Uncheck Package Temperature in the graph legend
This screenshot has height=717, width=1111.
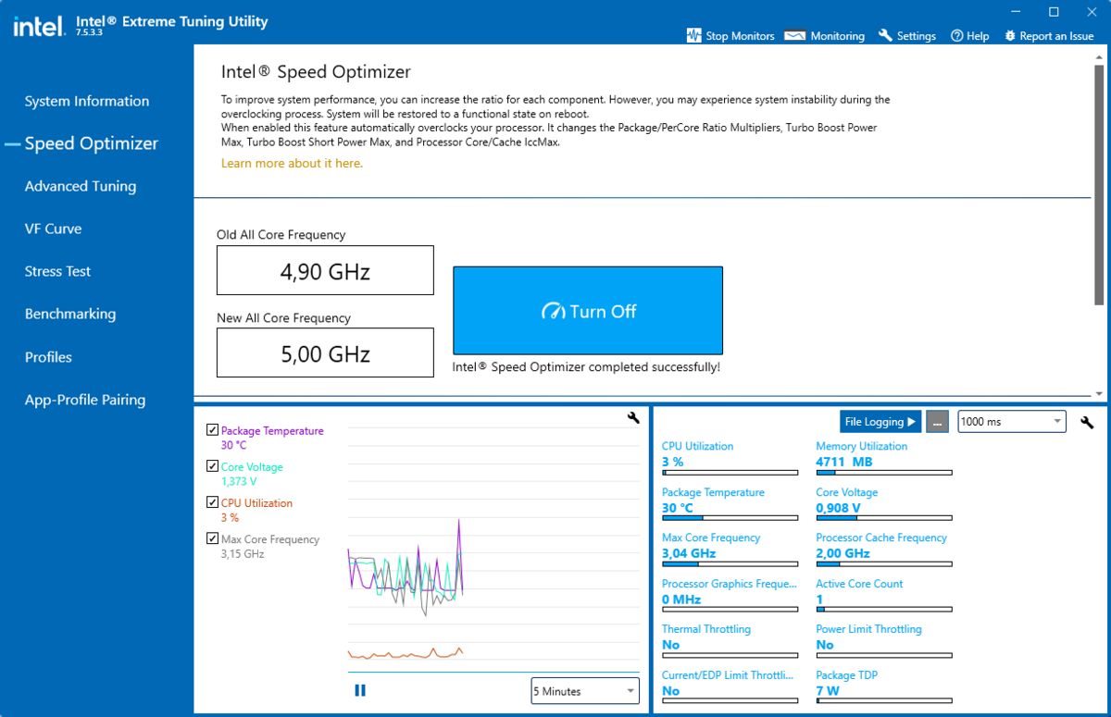[x=213, y=430]
